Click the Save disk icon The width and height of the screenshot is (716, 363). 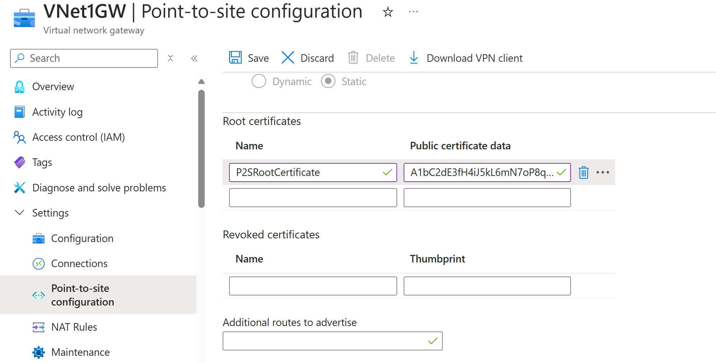point(235,57)
